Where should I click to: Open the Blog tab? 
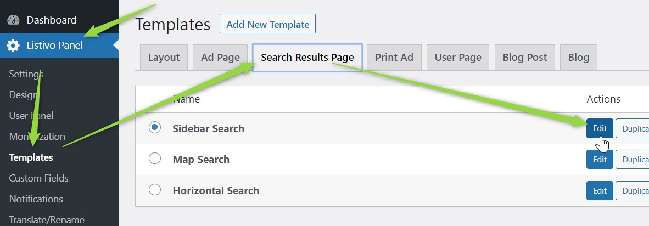click(578, 58)
